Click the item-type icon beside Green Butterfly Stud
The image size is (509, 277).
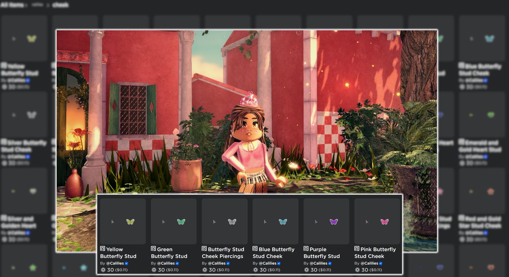pos(154,249)
